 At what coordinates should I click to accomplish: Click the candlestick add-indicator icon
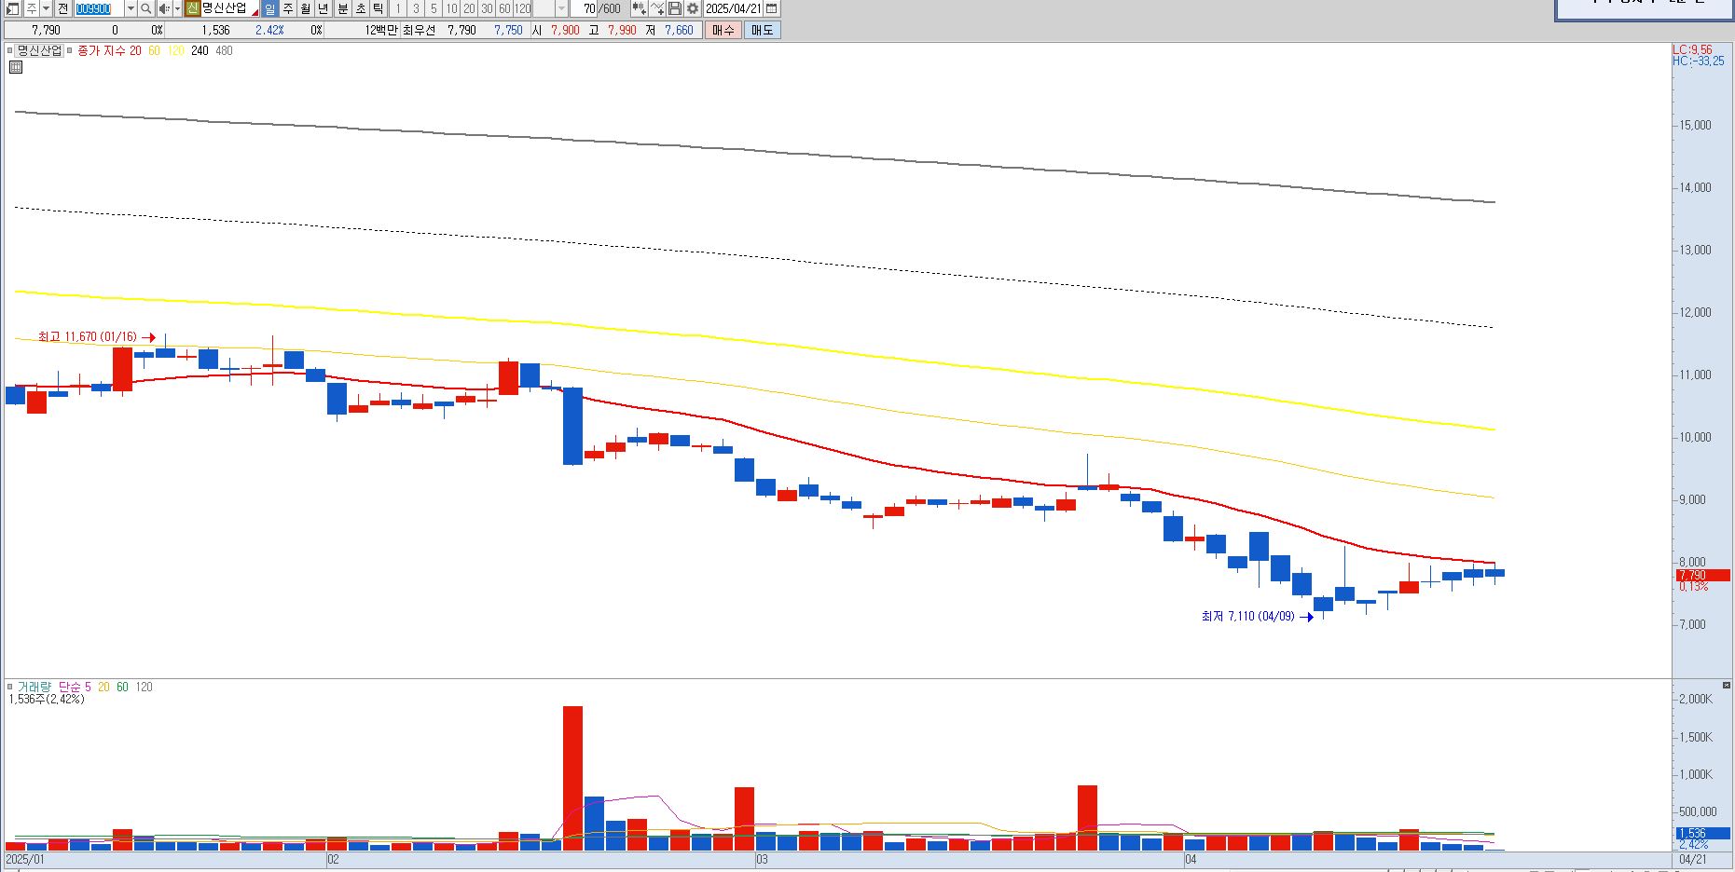click(639, 8)
